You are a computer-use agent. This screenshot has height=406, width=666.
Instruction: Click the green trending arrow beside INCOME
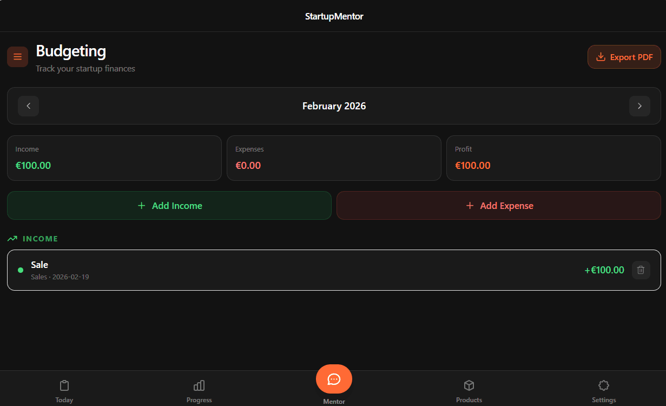(12, 238)
